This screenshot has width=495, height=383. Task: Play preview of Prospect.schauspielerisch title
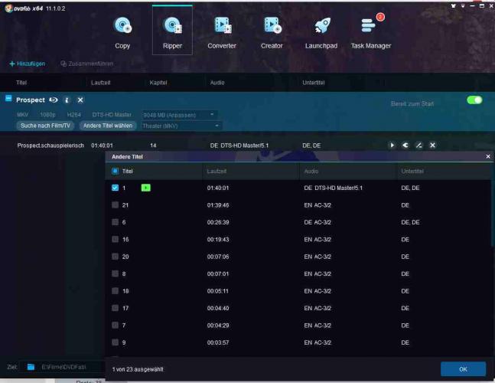[392, 146]
